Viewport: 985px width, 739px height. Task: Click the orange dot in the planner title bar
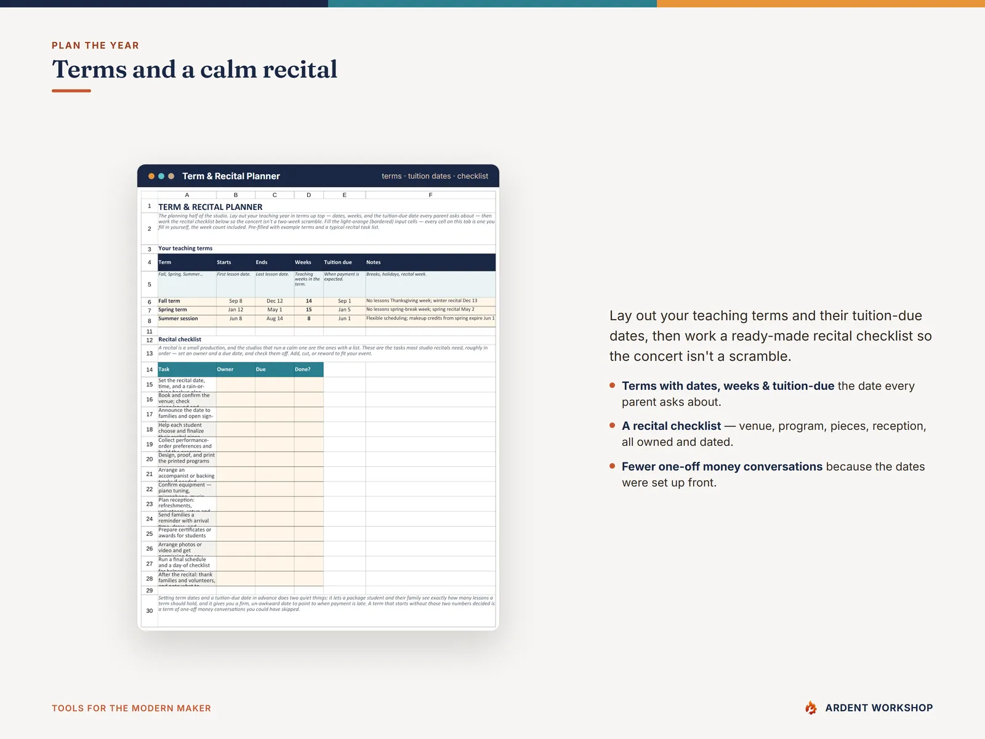pyautogui.click(x=151, y=176)
